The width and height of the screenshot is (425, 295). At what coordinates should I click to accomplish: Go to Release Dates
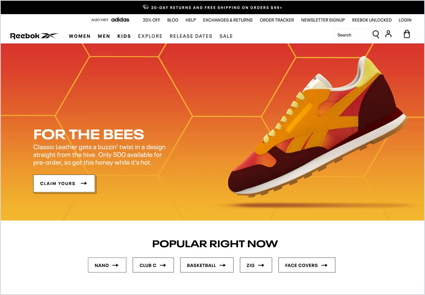[191, 36]
